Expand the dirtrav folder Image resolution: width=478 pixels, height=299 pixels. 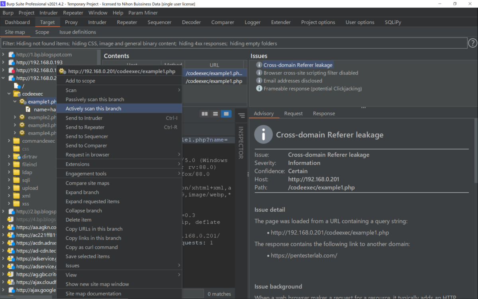[9, 157]
